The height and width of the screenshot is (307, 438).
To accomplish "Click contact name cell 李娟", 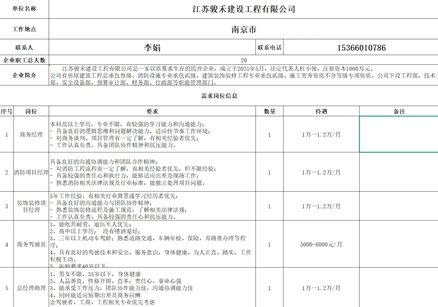I will [x=152, y=47].
